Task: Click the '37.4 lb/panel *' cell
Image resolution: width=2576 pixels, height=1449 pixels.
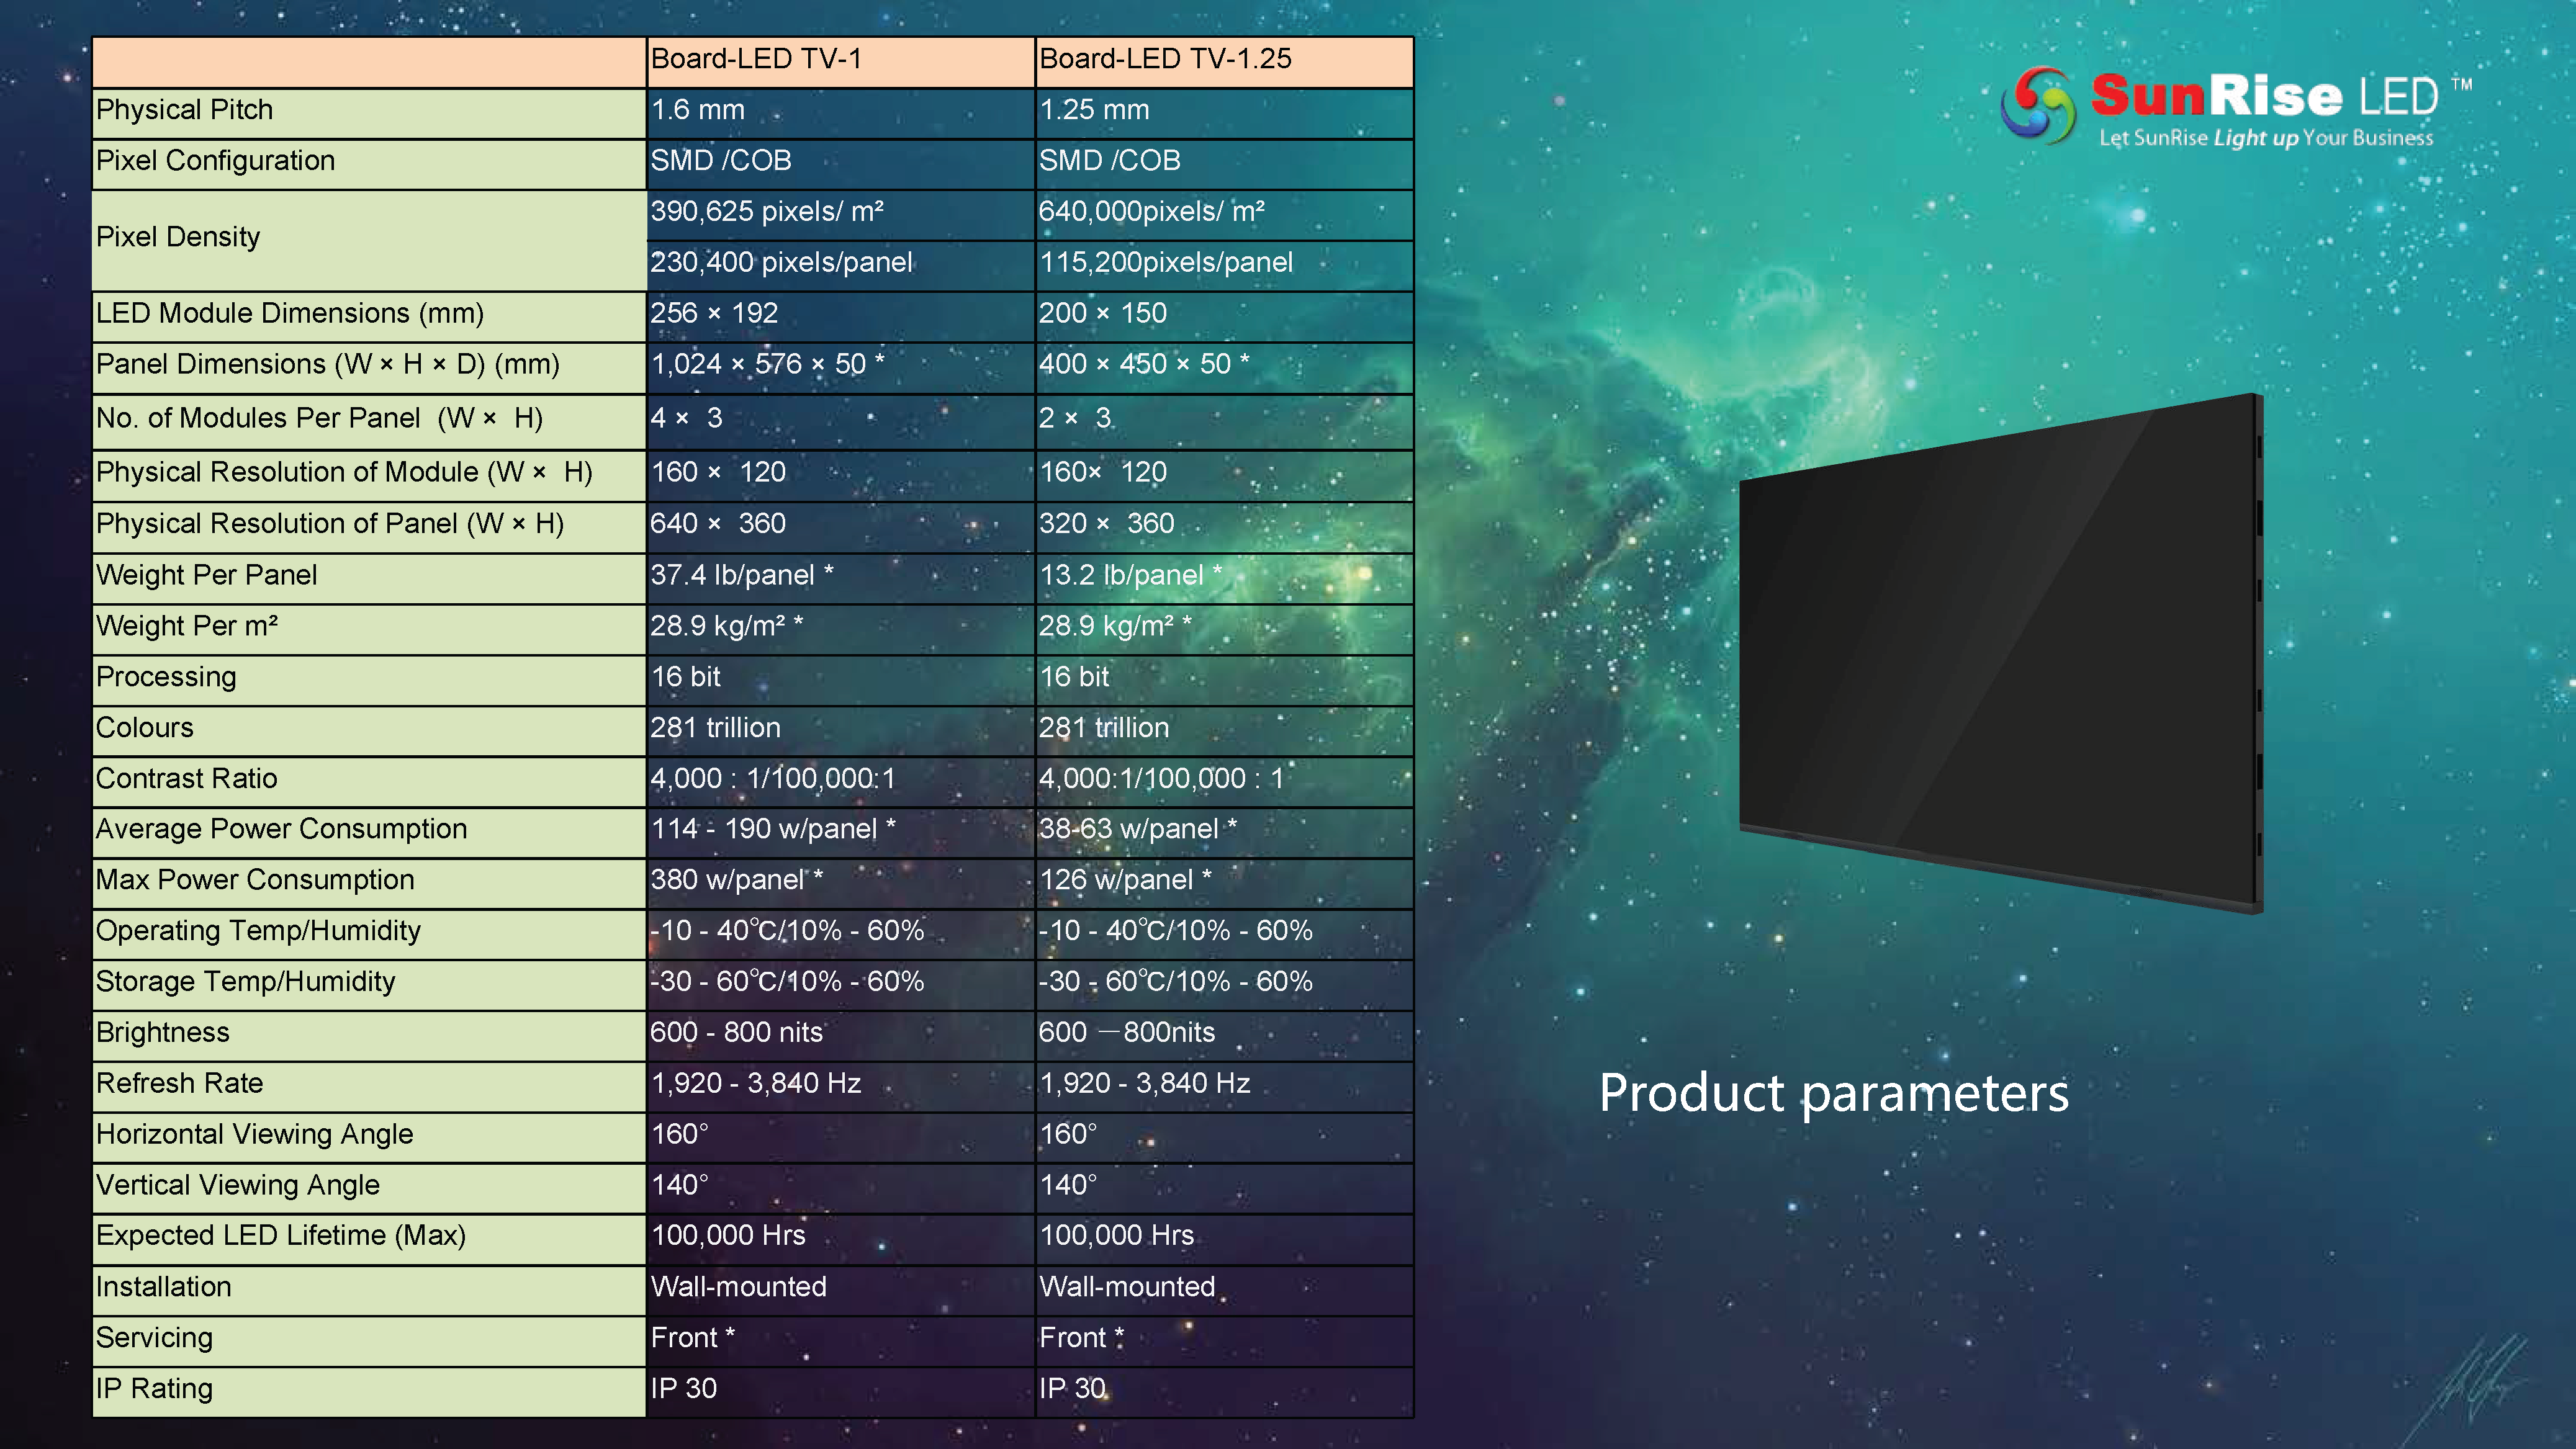Action: 840,578
